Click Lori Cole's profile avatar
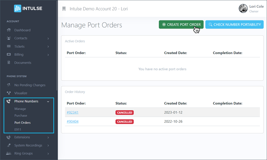This screenshot has width=267, height=160. tap(243, 9)
